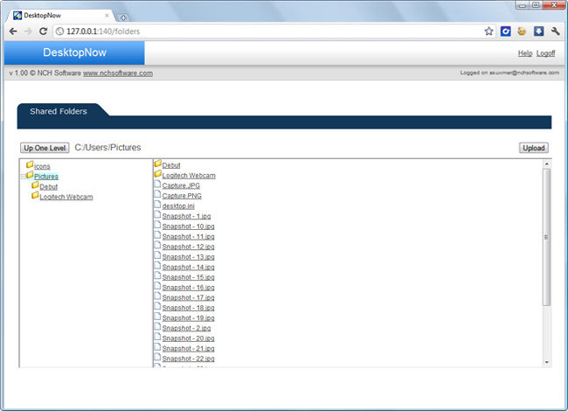Click the browser address bar URL field
This screenshot has height=411, width=568.
coord(262,31)
